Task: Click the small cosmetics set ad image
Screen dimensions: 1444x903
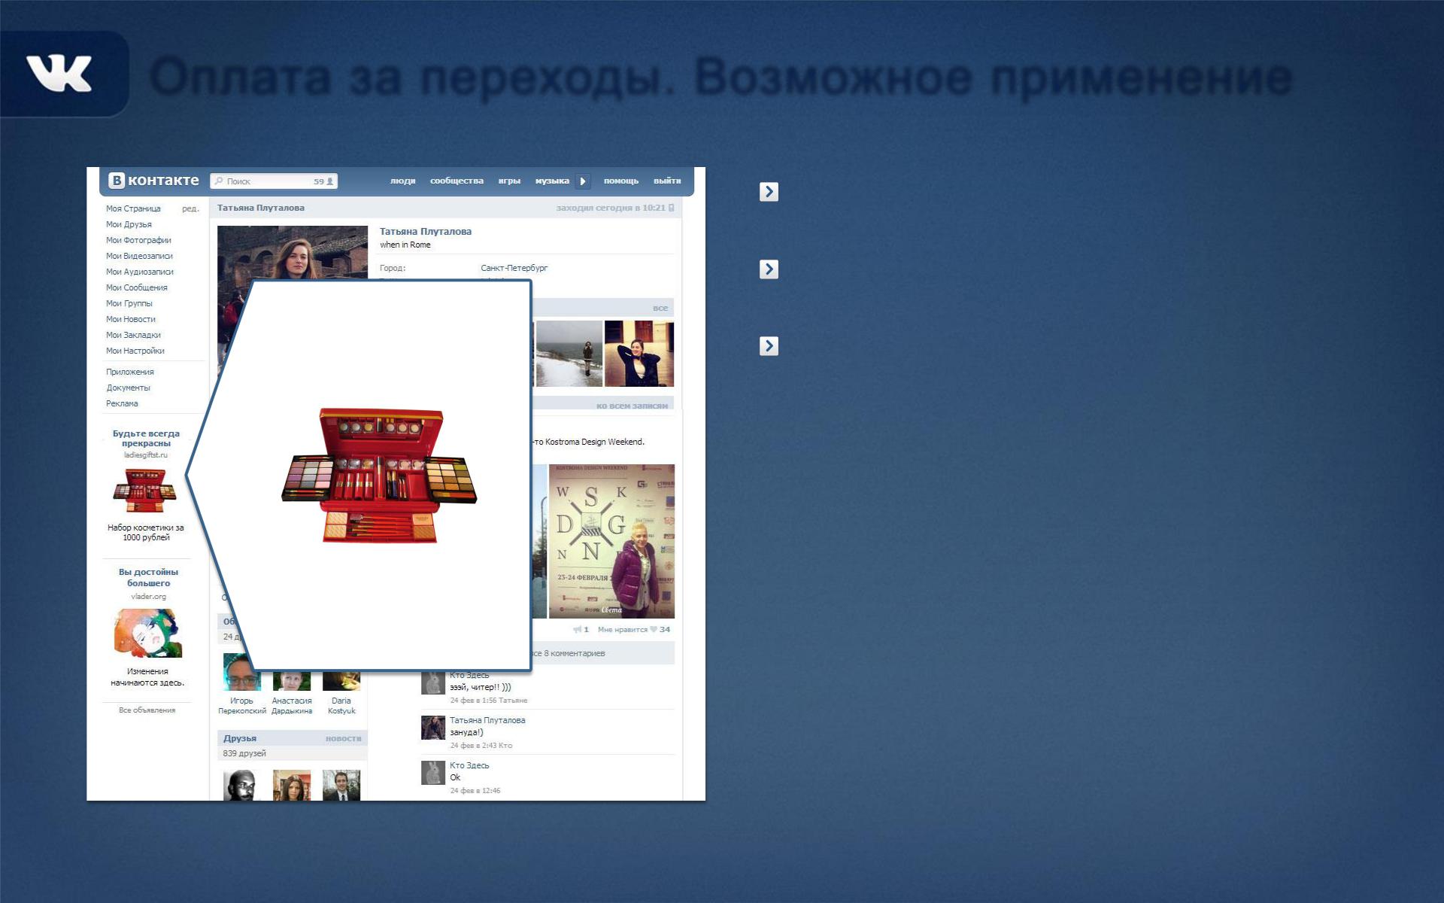Action: pos(144,491)
